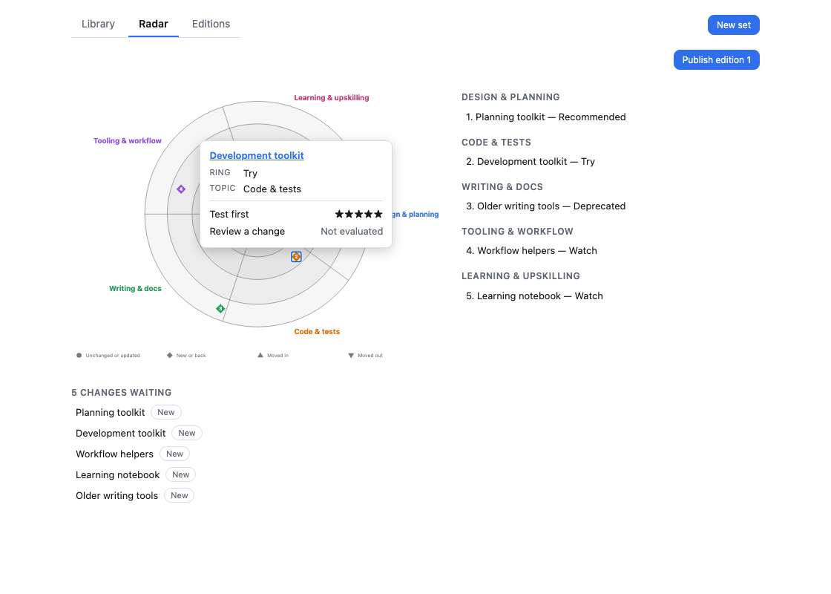
Task: Select purple diamond marker 4 on the radar
Action: tap(181, 189)
